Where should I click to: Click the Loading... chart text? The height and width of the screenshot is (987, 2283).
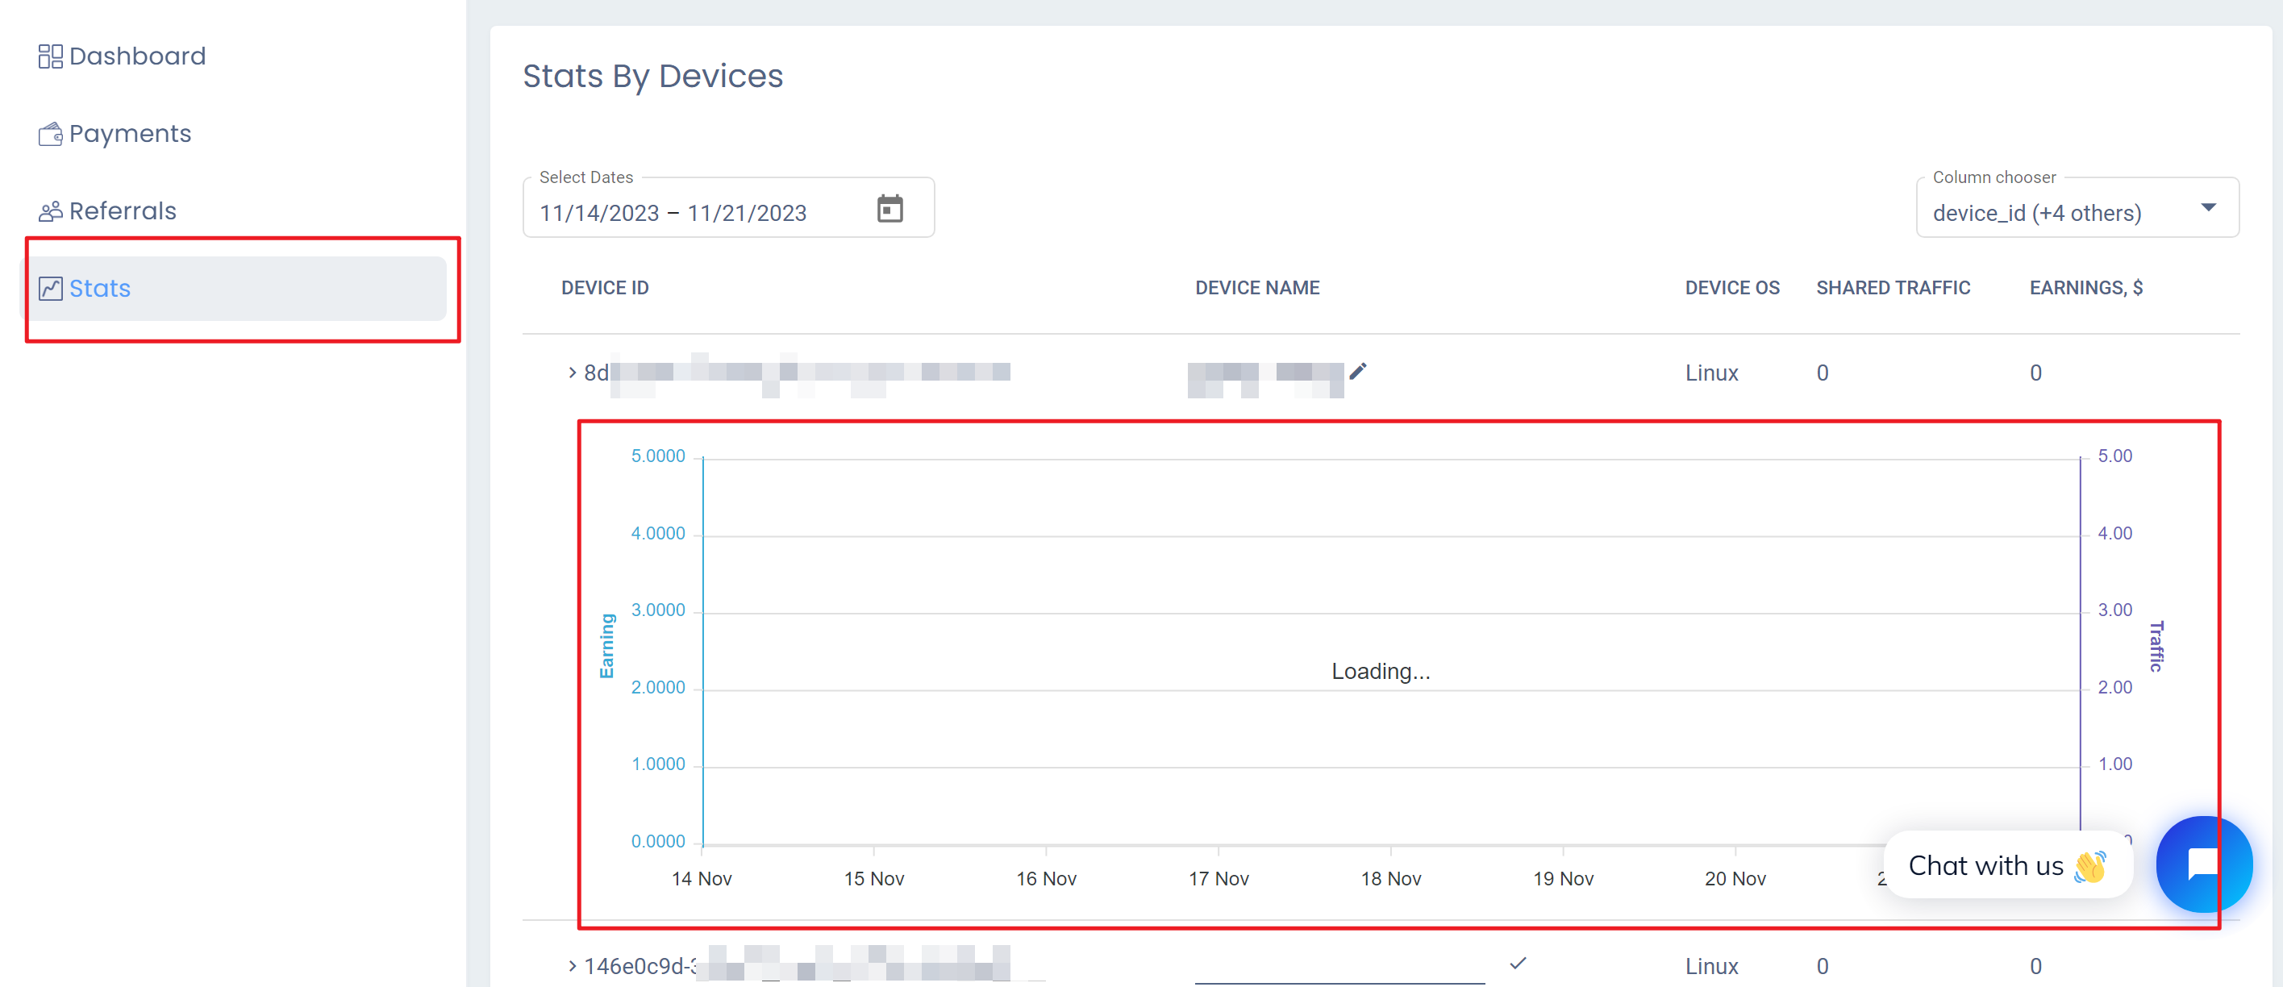point(1381,672)
